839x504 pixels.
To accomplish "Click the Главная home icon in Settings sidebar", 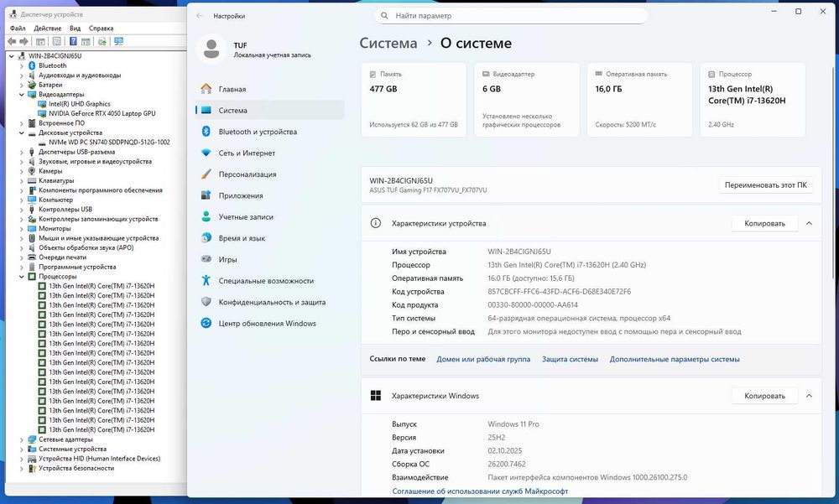I will 206,89.
